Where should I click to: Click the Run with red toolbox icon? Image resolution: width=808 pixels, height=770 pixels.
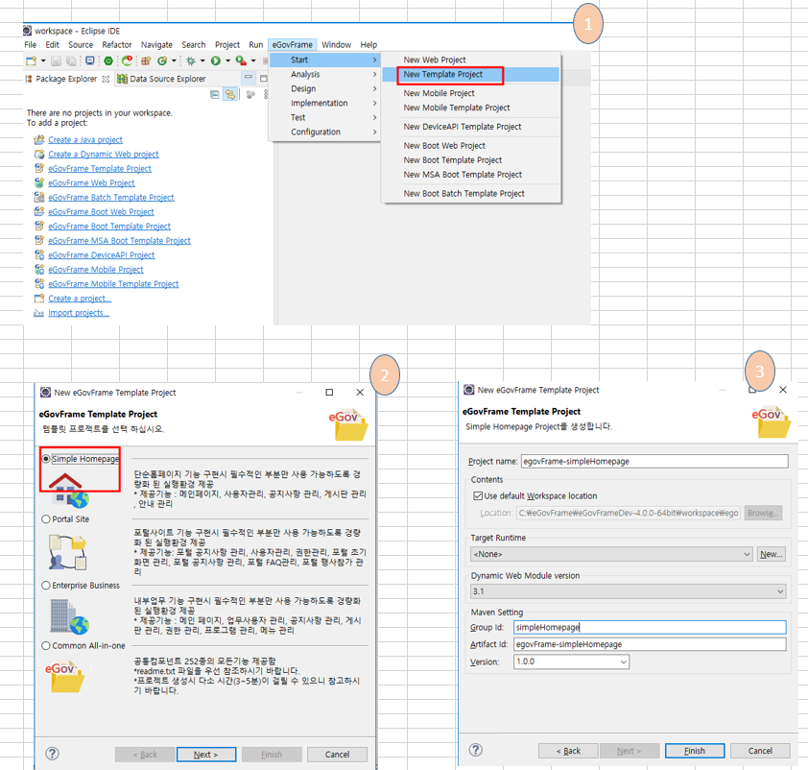240,60
